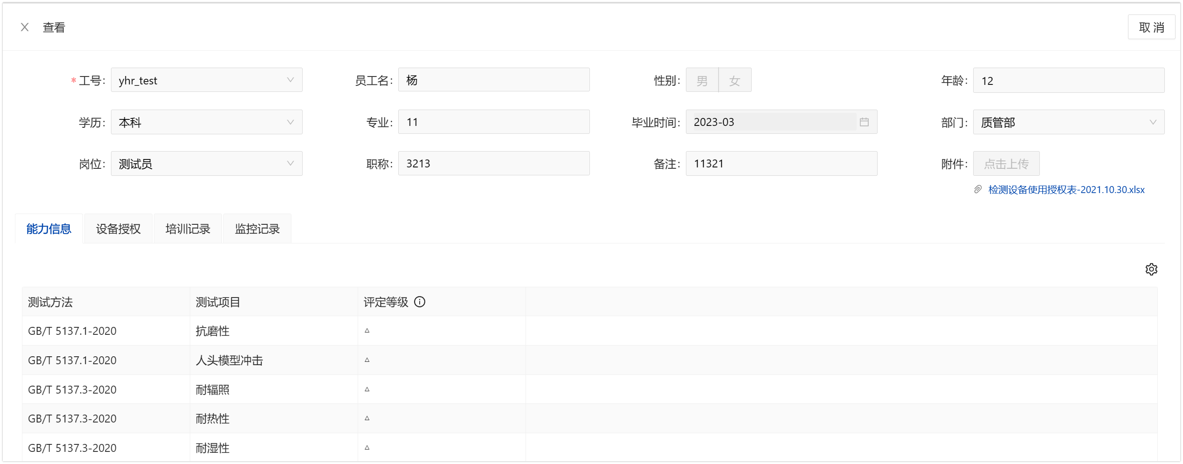1183x464 pixels.
Task: Click triangle rating icon for 耐辐照 row
Action: [x=367, y=389]
